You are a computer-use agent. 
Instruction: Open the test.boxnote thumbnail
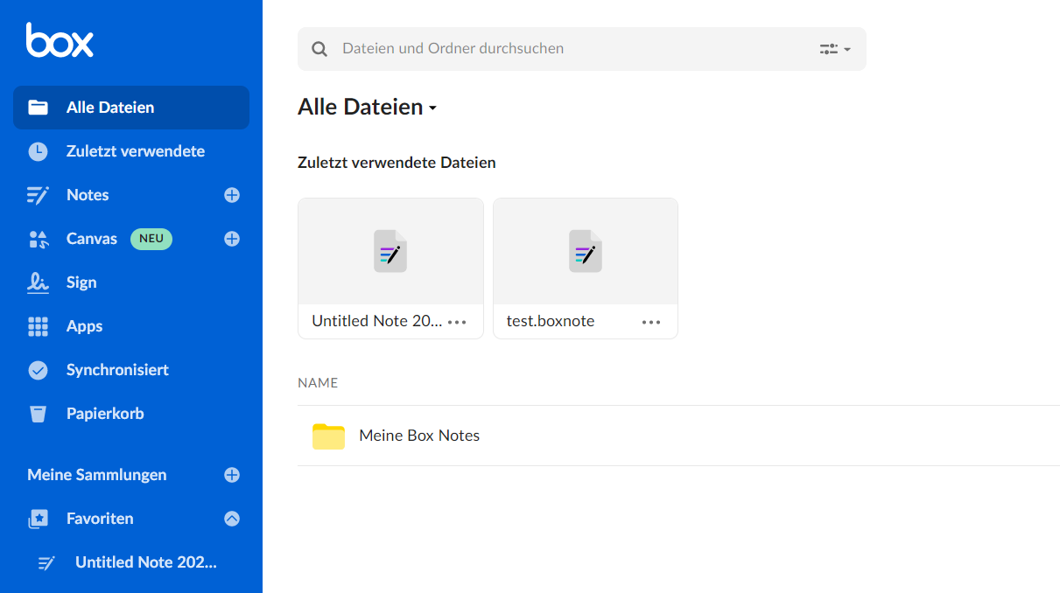pos(585,252)
